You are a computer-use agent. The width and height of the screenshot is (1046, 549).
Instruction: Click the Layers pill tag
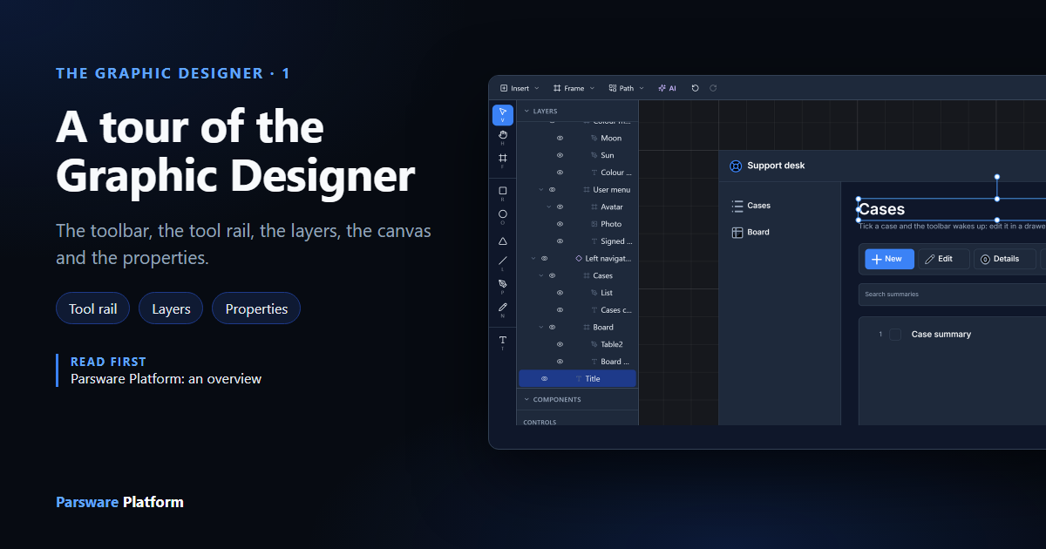pos(171,308)
